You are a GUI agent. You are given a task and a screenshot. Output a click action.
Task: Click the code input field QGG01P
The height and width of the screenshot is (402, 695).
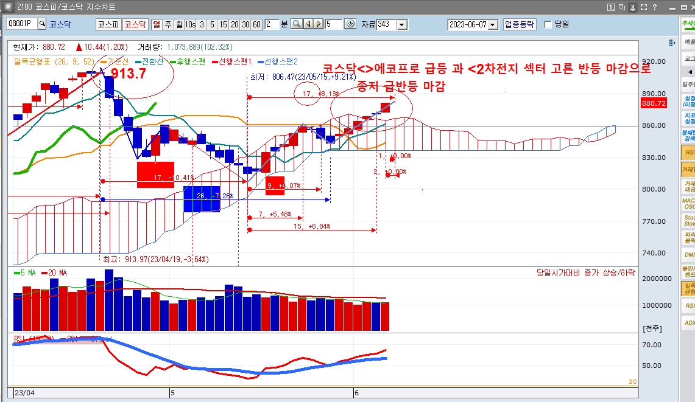pyautogui.click(x=22, y=24)
